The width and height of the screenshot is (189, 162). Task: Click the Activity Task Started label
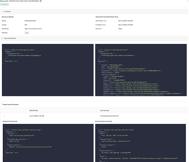10,121
